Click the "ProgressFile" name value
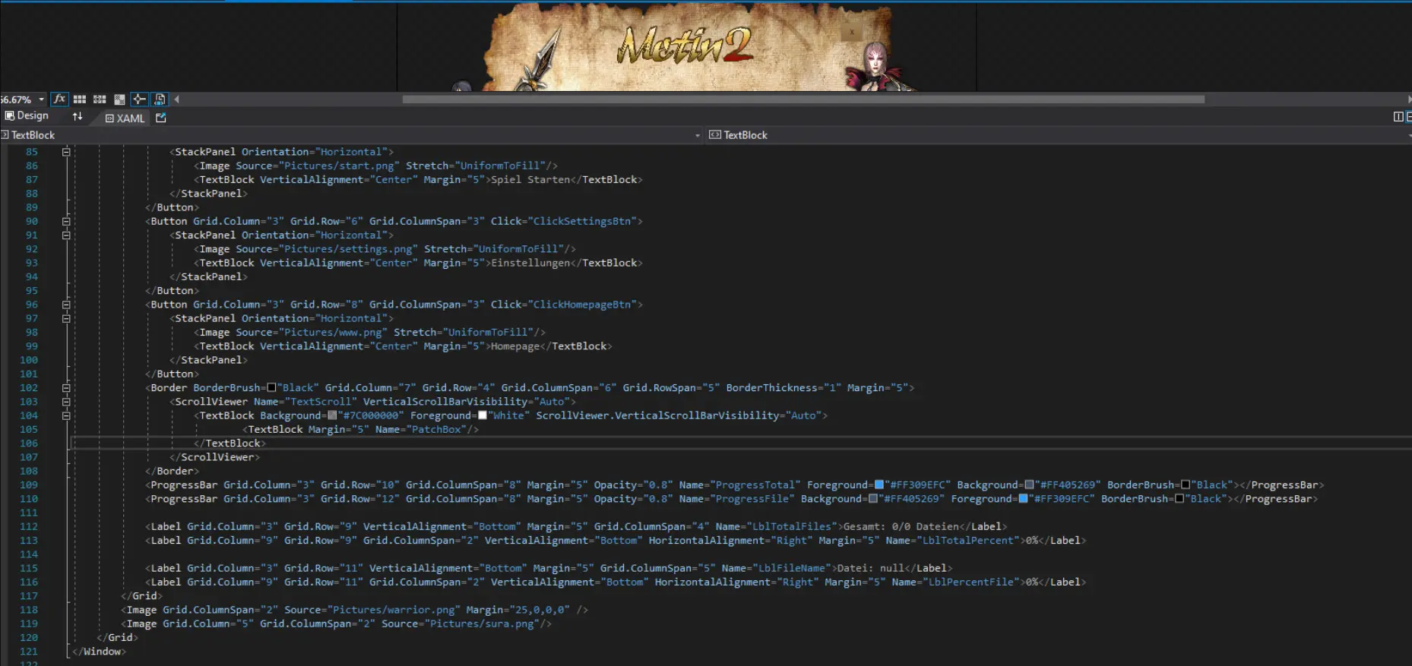This screenshot has width=1412, height=666. [x=752, y=499]
